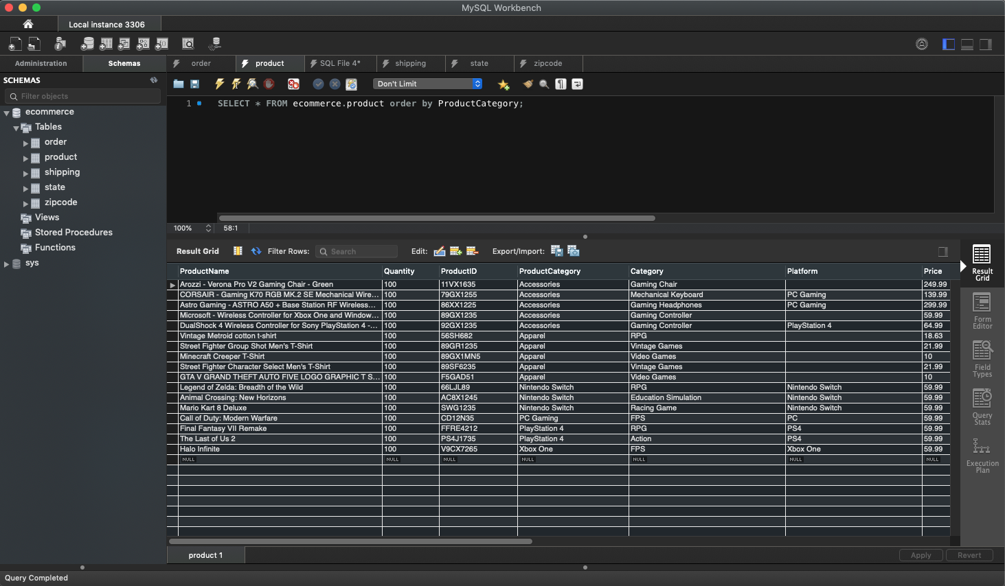Open a script file in the editor
This screenshot has height=586, width=1005.
(x=179, y=84)
